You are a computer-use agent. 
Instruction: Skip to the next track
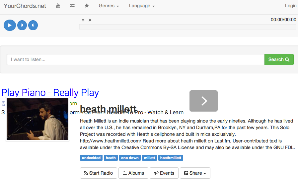click(33, 25)
